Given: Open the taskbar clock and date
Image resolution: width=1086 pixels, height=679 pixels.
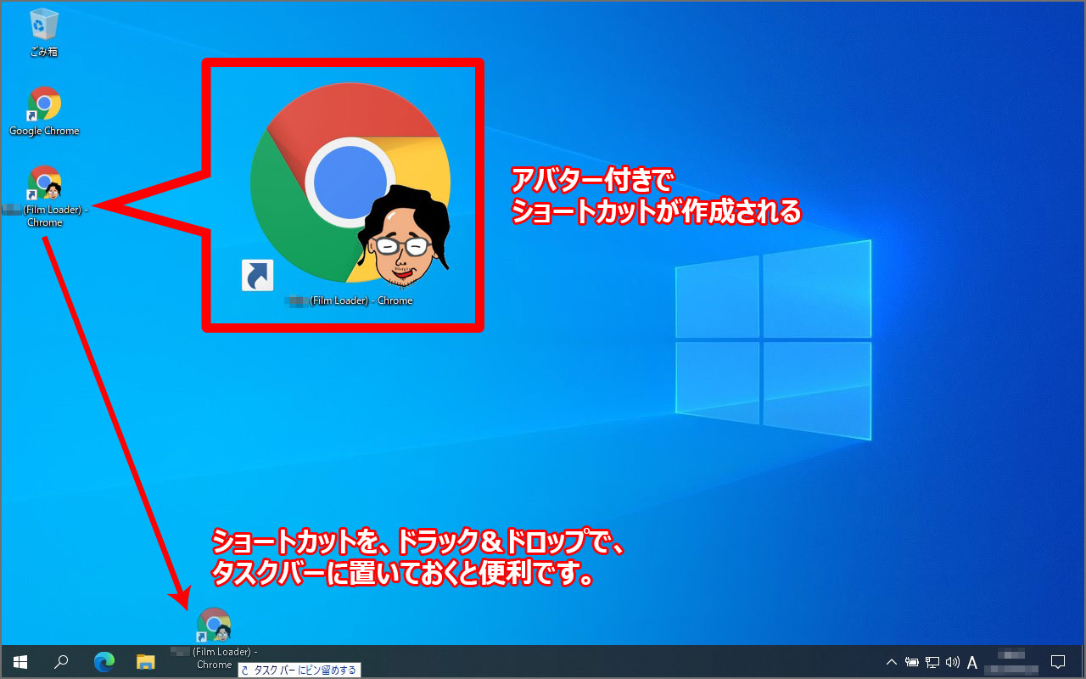Looking at the screenshot, I should 1012,662.
